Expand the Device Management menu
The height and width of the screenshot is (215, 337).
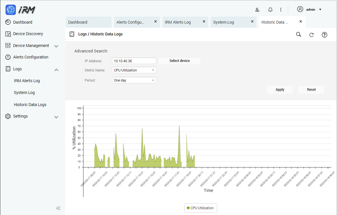[56, 46]
